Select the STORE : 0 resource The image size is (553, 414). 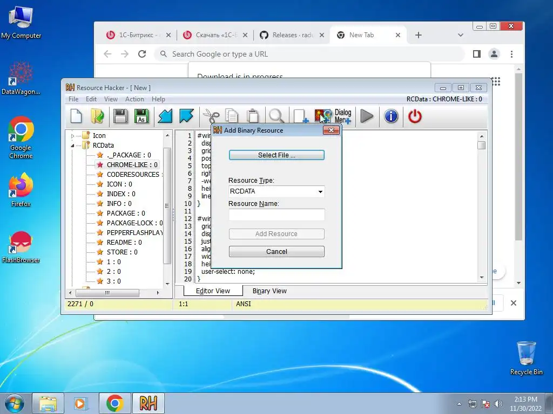pos(122,252)
